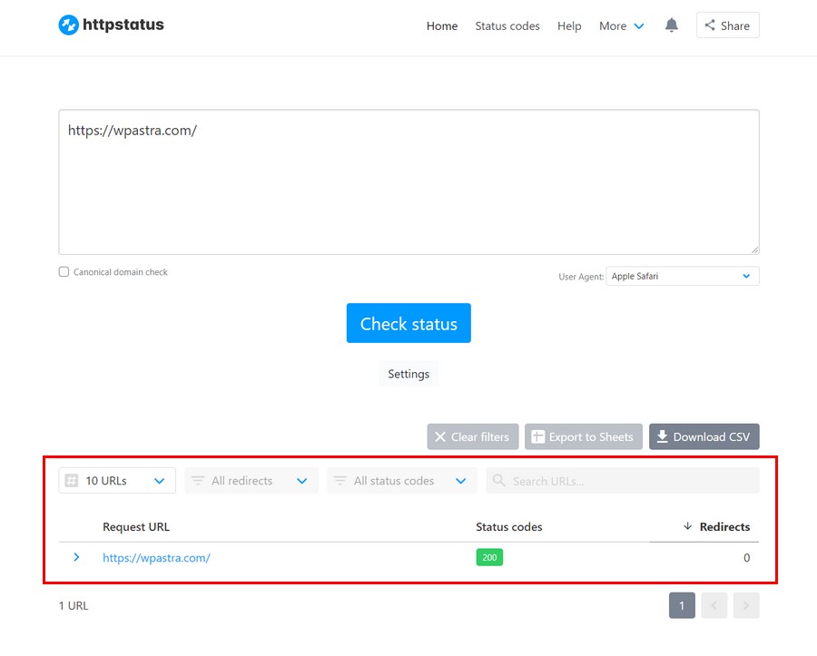Sort by the Redirects column header
817x656 pixels.
pyautogui.click(x=724, y=526)
